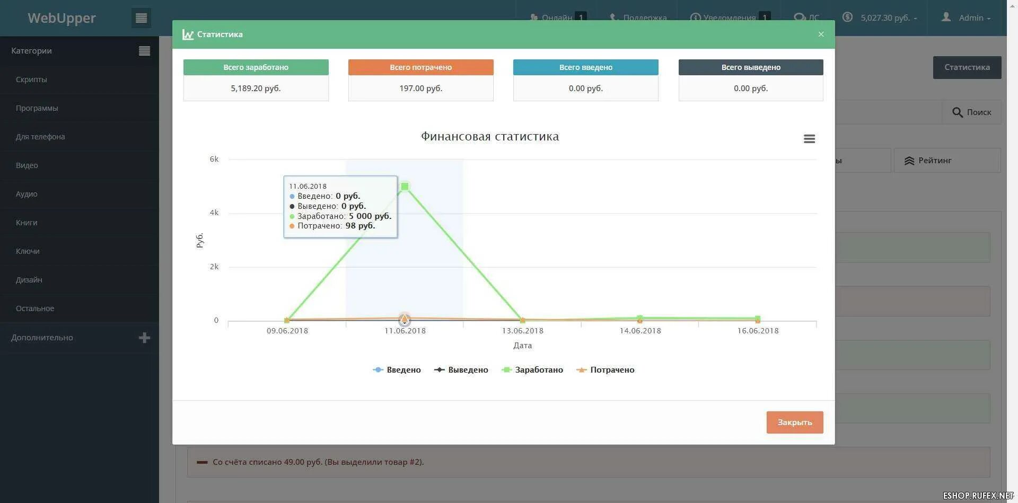Click the user avatar icon beside Admin

(x=946, y=17)
